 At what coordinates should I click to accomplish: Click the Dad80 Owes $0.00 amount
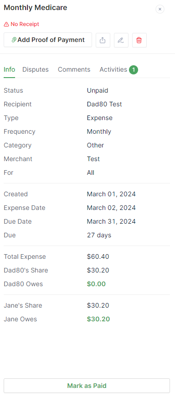[x=96, y=284]
